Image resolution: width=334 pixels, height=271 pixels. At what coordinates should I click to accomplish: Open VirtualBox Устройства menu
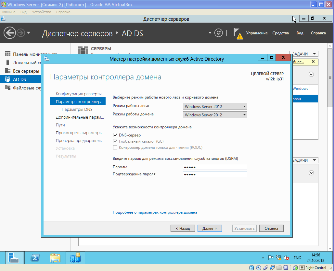42,12
